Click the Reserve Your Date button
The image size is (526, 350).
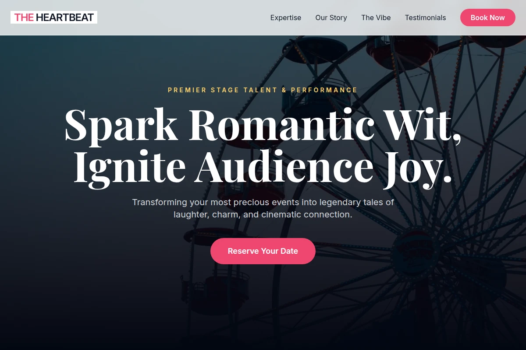click(263, 251)
